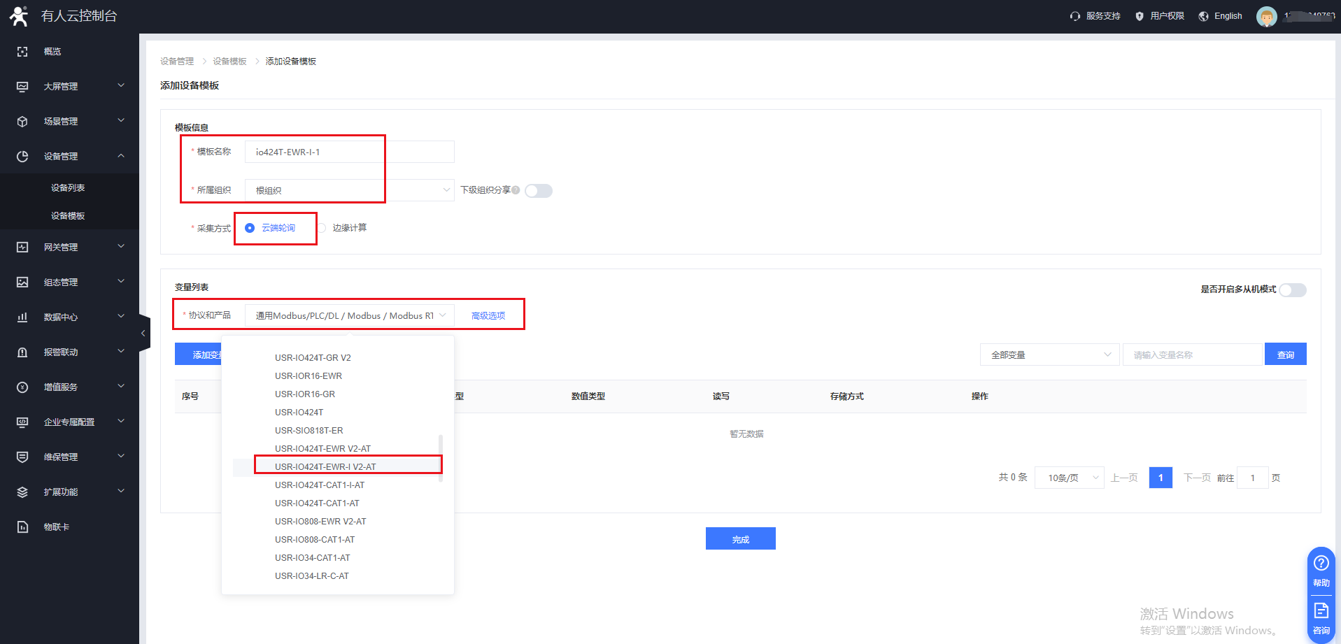
Task: Select the 边缘计算 radio option
Action: [x=322, y=228]
